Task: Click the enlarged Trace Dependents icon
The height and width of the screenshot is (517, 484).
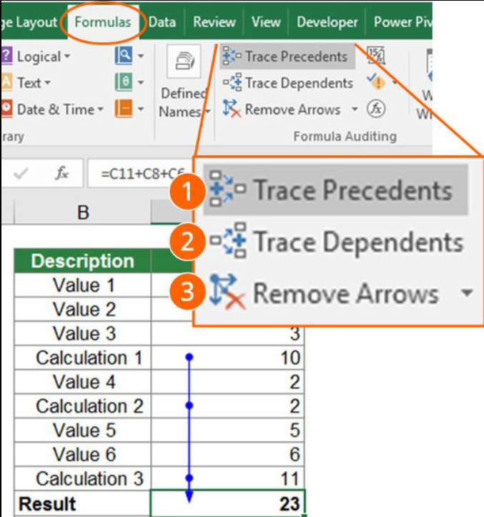Action: coord(228,241)
